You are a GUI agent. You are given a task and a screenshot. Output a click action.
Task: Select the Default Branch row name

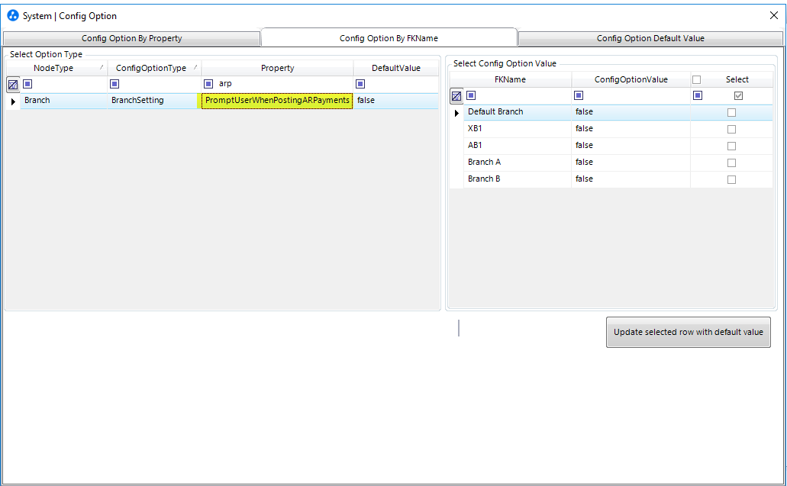pos(495,112)
